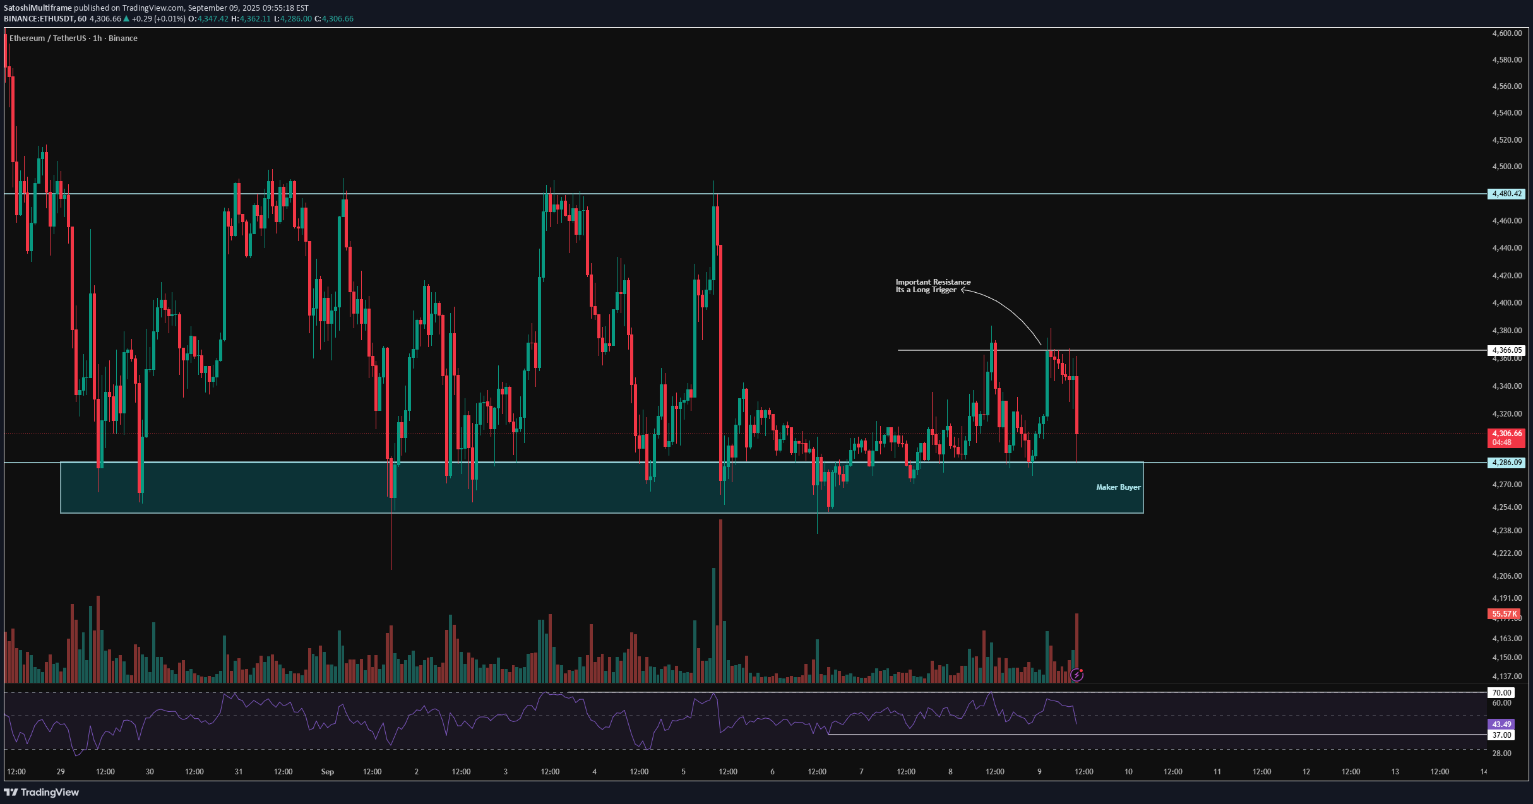Viewport: 1533px width, 804px height.
Task: Click the 'Its a Long Trigger' annotation text
Action: coord(926,290)
